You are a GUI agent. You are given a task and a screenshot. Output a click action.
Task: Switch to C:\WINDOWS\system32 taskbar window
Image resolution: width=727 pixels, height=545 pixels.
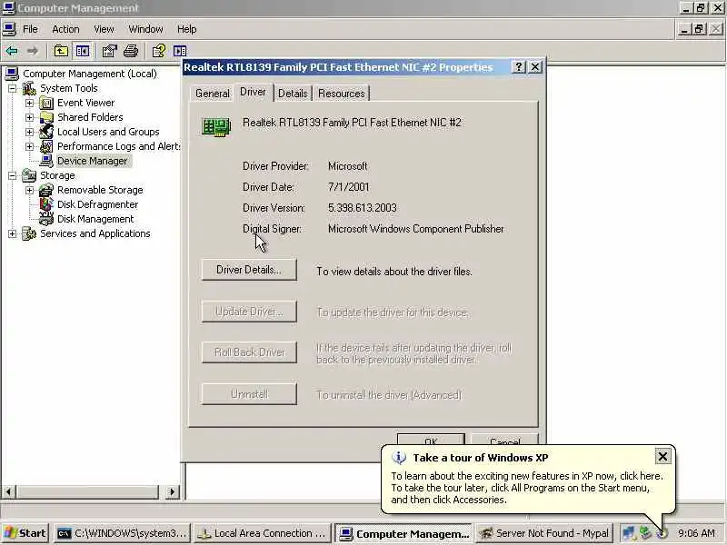coord(123,533)
